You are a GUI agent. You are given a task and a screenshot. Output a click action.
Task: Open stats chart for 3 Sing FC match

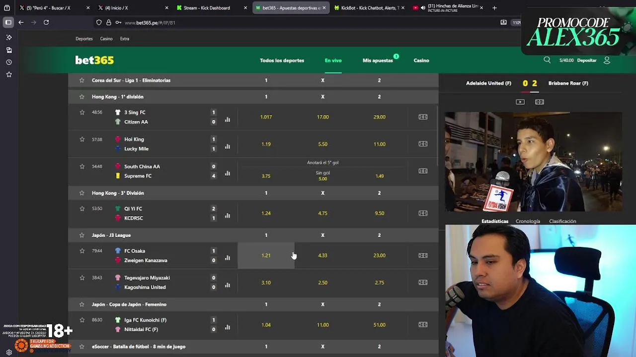(x=228, y=119)
